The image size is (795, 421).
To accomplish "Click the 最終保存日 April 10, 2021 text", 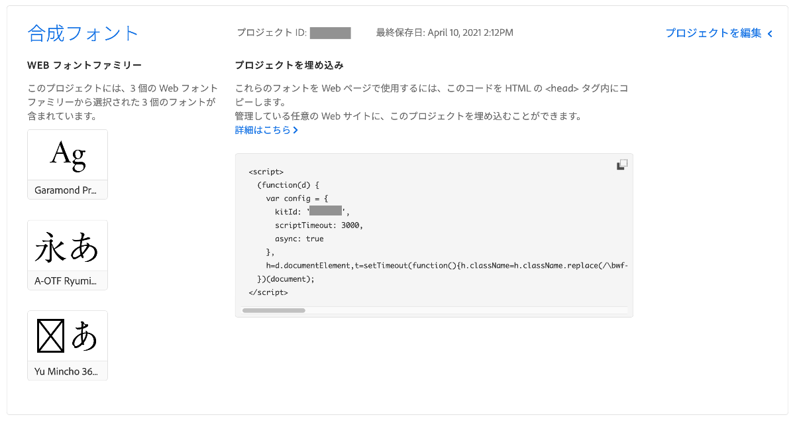I will [445, 32].
